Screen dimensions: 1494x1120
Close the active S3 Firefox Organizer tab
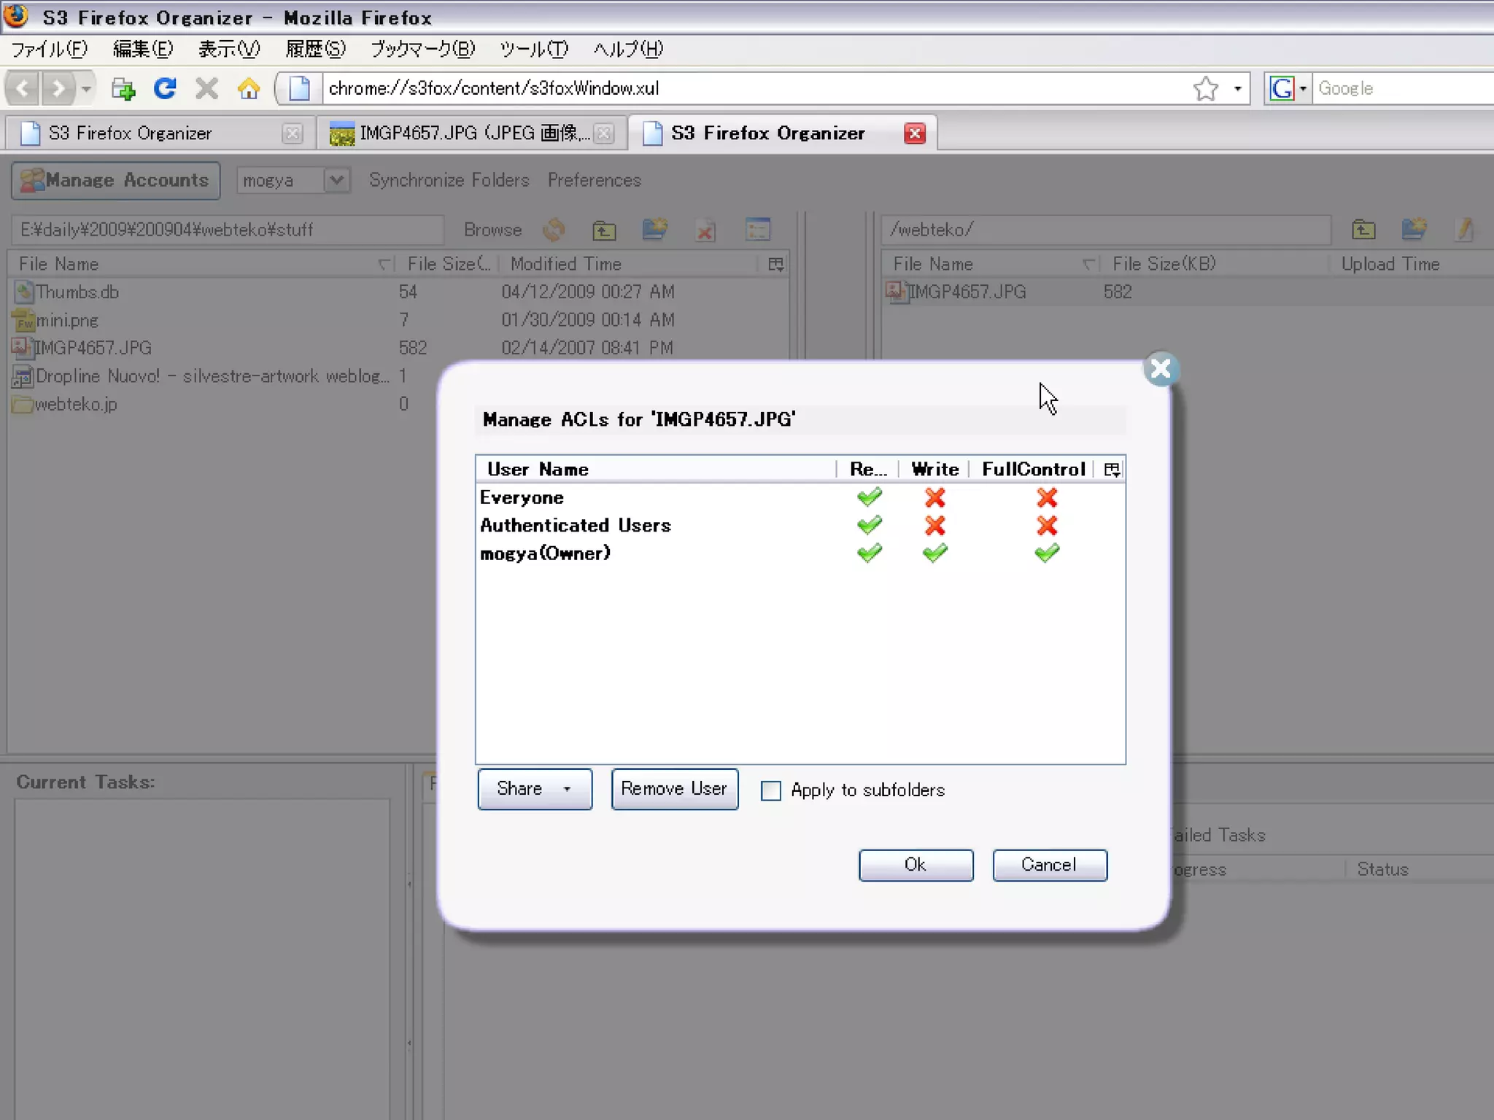tap(914, 133)
